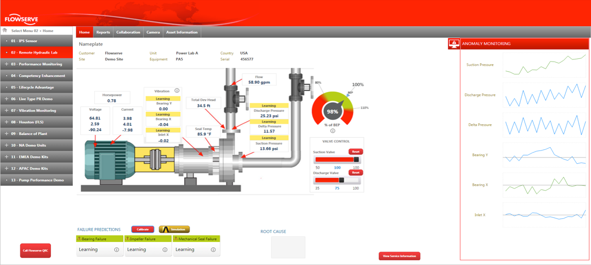Switch to the Reports tab
The height and width of the screenshot is (265, 591).
pos(103,32)
